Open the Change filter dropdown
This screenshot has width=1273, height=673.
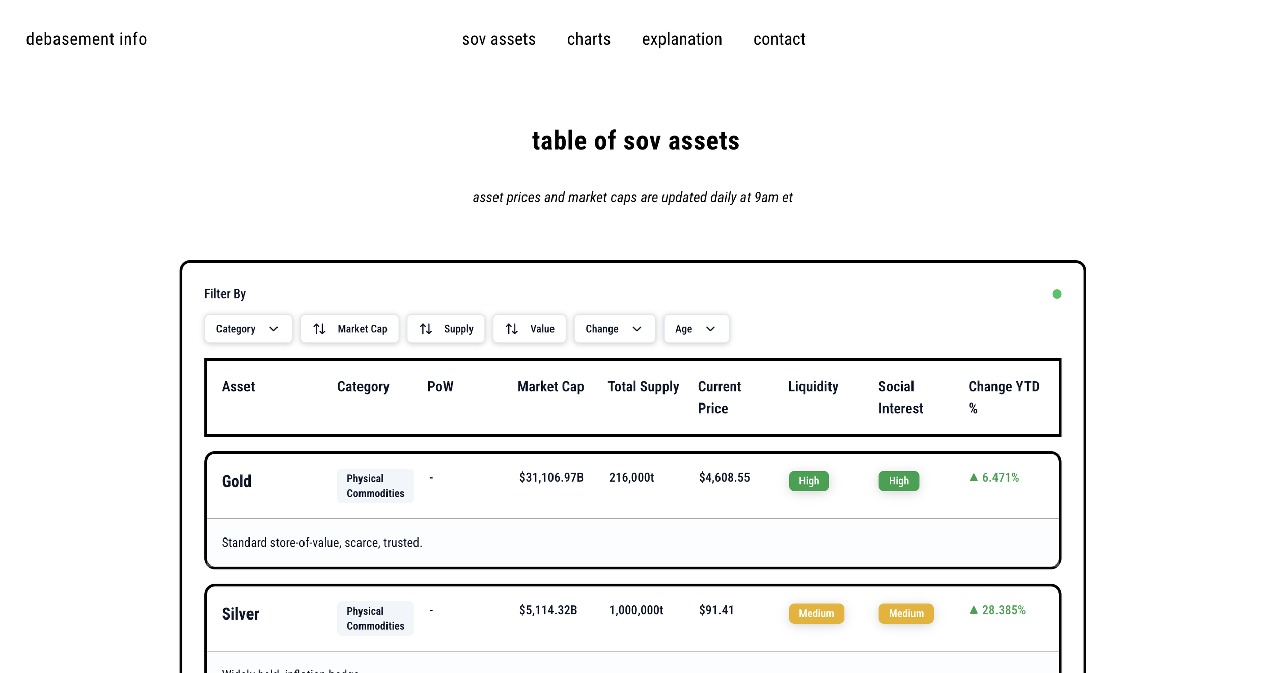614,329
